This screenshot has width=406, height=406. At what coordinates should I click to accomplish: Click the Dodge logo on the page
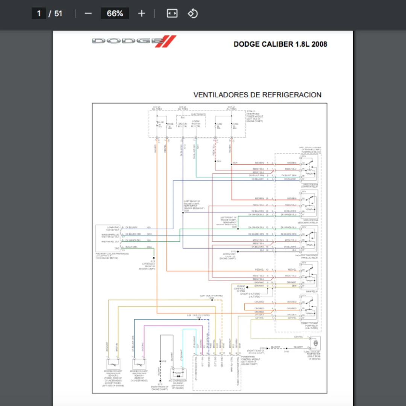tap(134, 41)
